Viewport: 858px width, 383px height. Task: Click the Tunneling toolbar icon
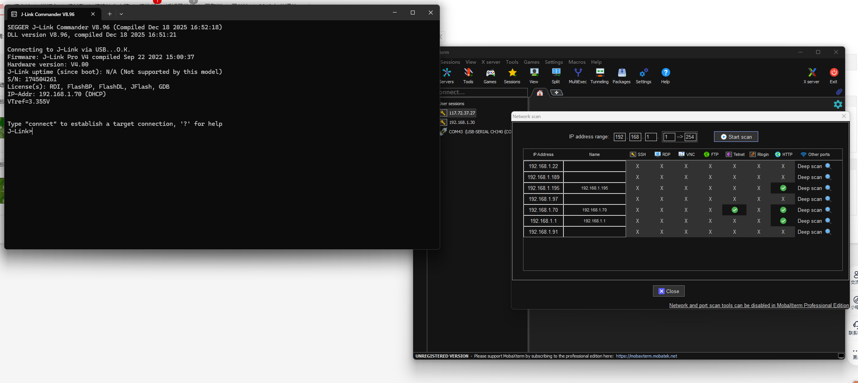click(600, 76)
